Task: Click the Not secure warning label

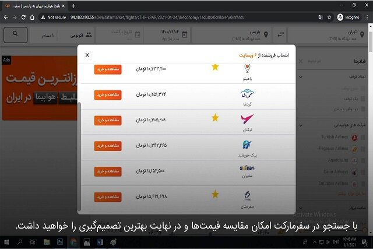Action: [54, 17]
